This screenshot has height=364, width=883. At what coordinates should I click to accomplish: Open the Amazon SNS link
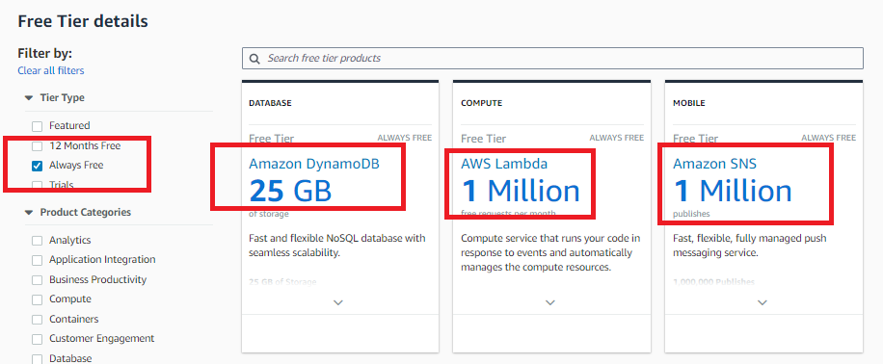click(714, 164)
